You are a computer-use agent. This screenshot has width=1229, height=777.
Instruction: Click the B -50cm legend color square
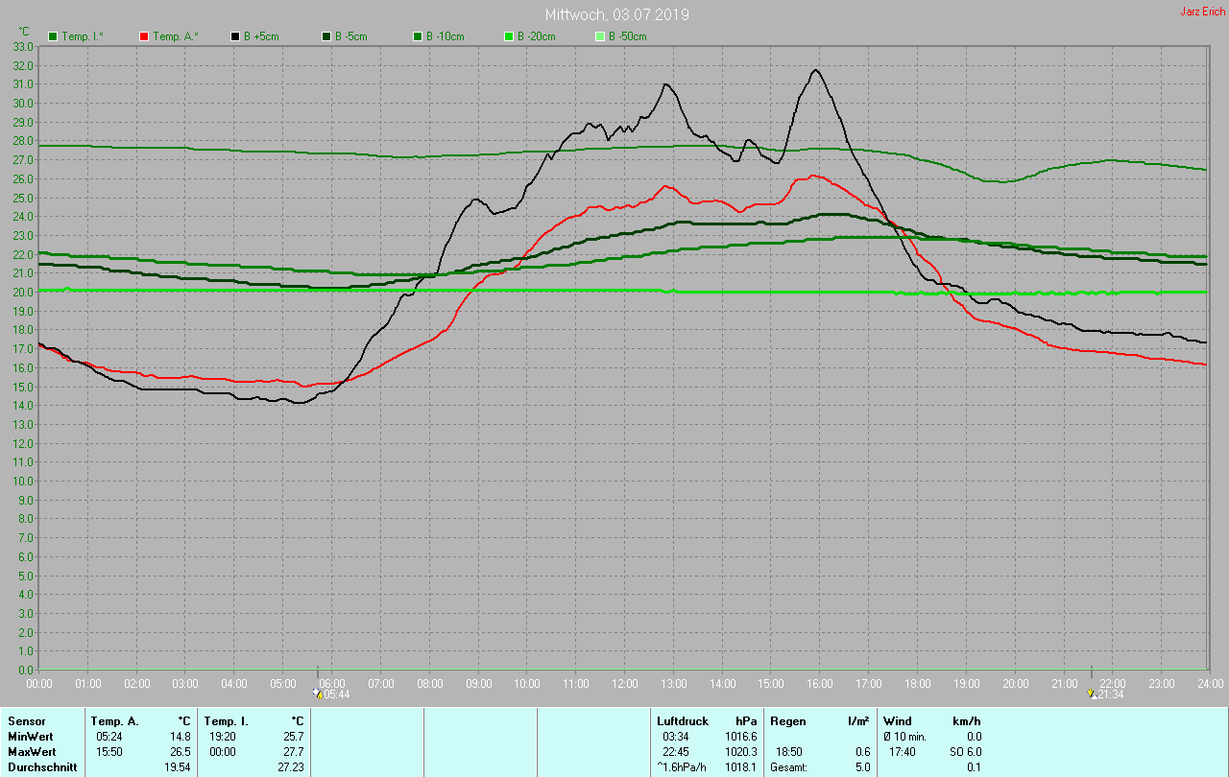(600, 36)
